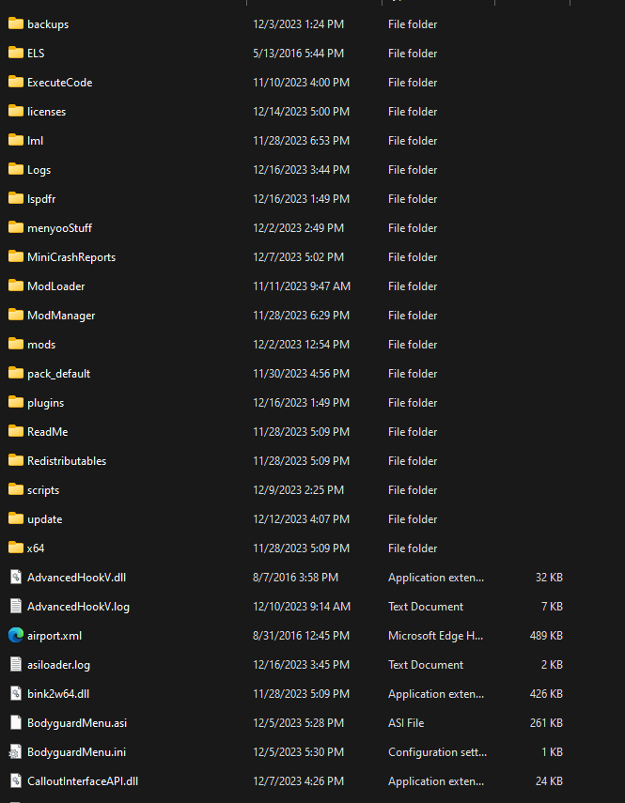Screen dimensions: 625x803
Task: Click the backups folder icon
Action: pyautogui.click(x=16, y=23)
